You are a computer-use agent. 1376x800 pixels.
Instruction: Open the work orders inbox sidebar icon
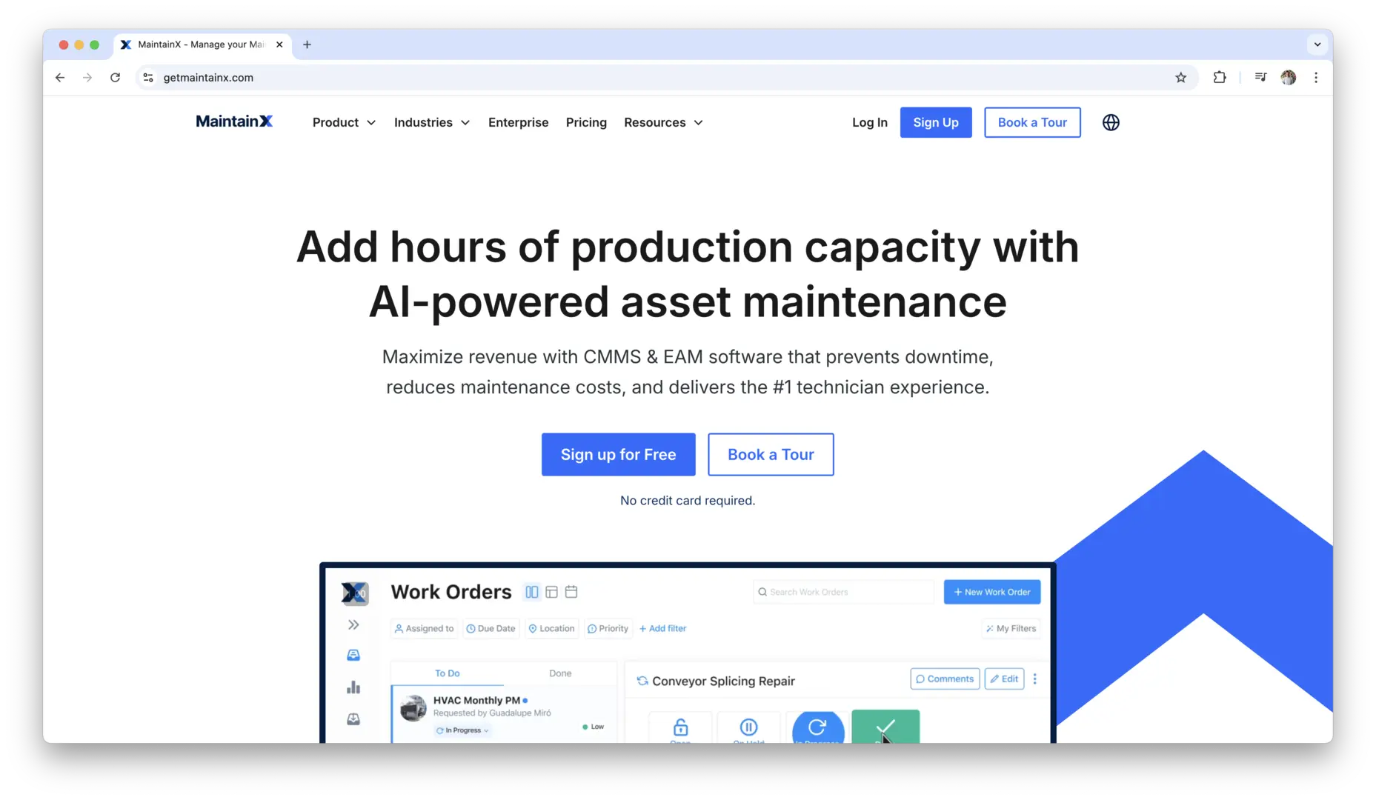(353, 655)
